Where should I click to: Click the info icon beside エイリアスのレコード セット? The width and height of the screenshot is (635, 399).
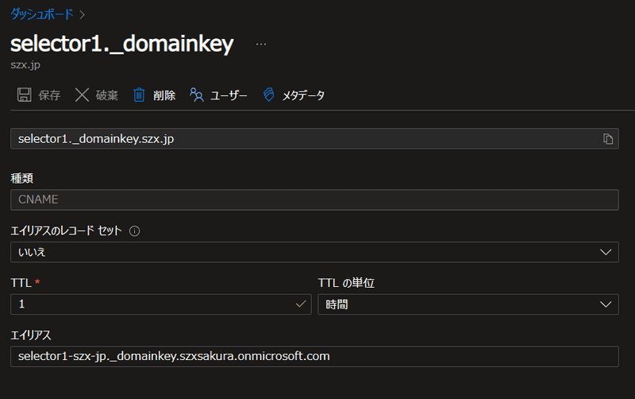[134, 231]
